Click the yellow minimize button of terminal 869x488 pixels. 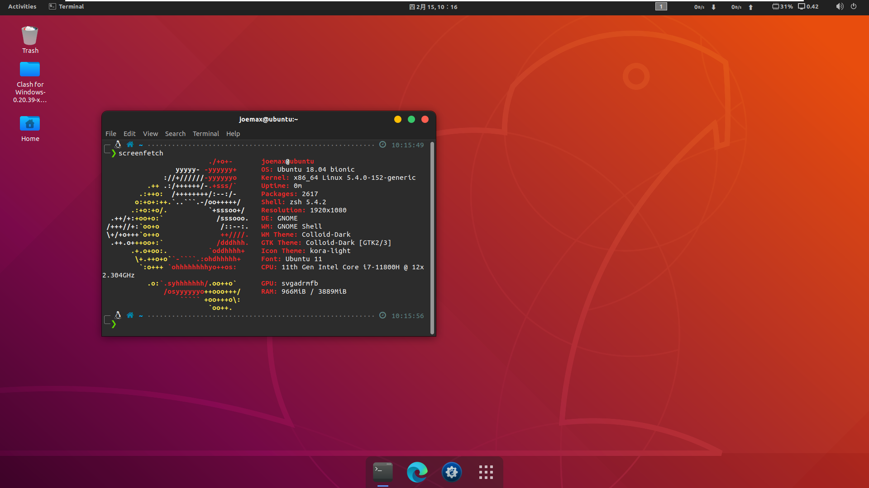point(398,119)
